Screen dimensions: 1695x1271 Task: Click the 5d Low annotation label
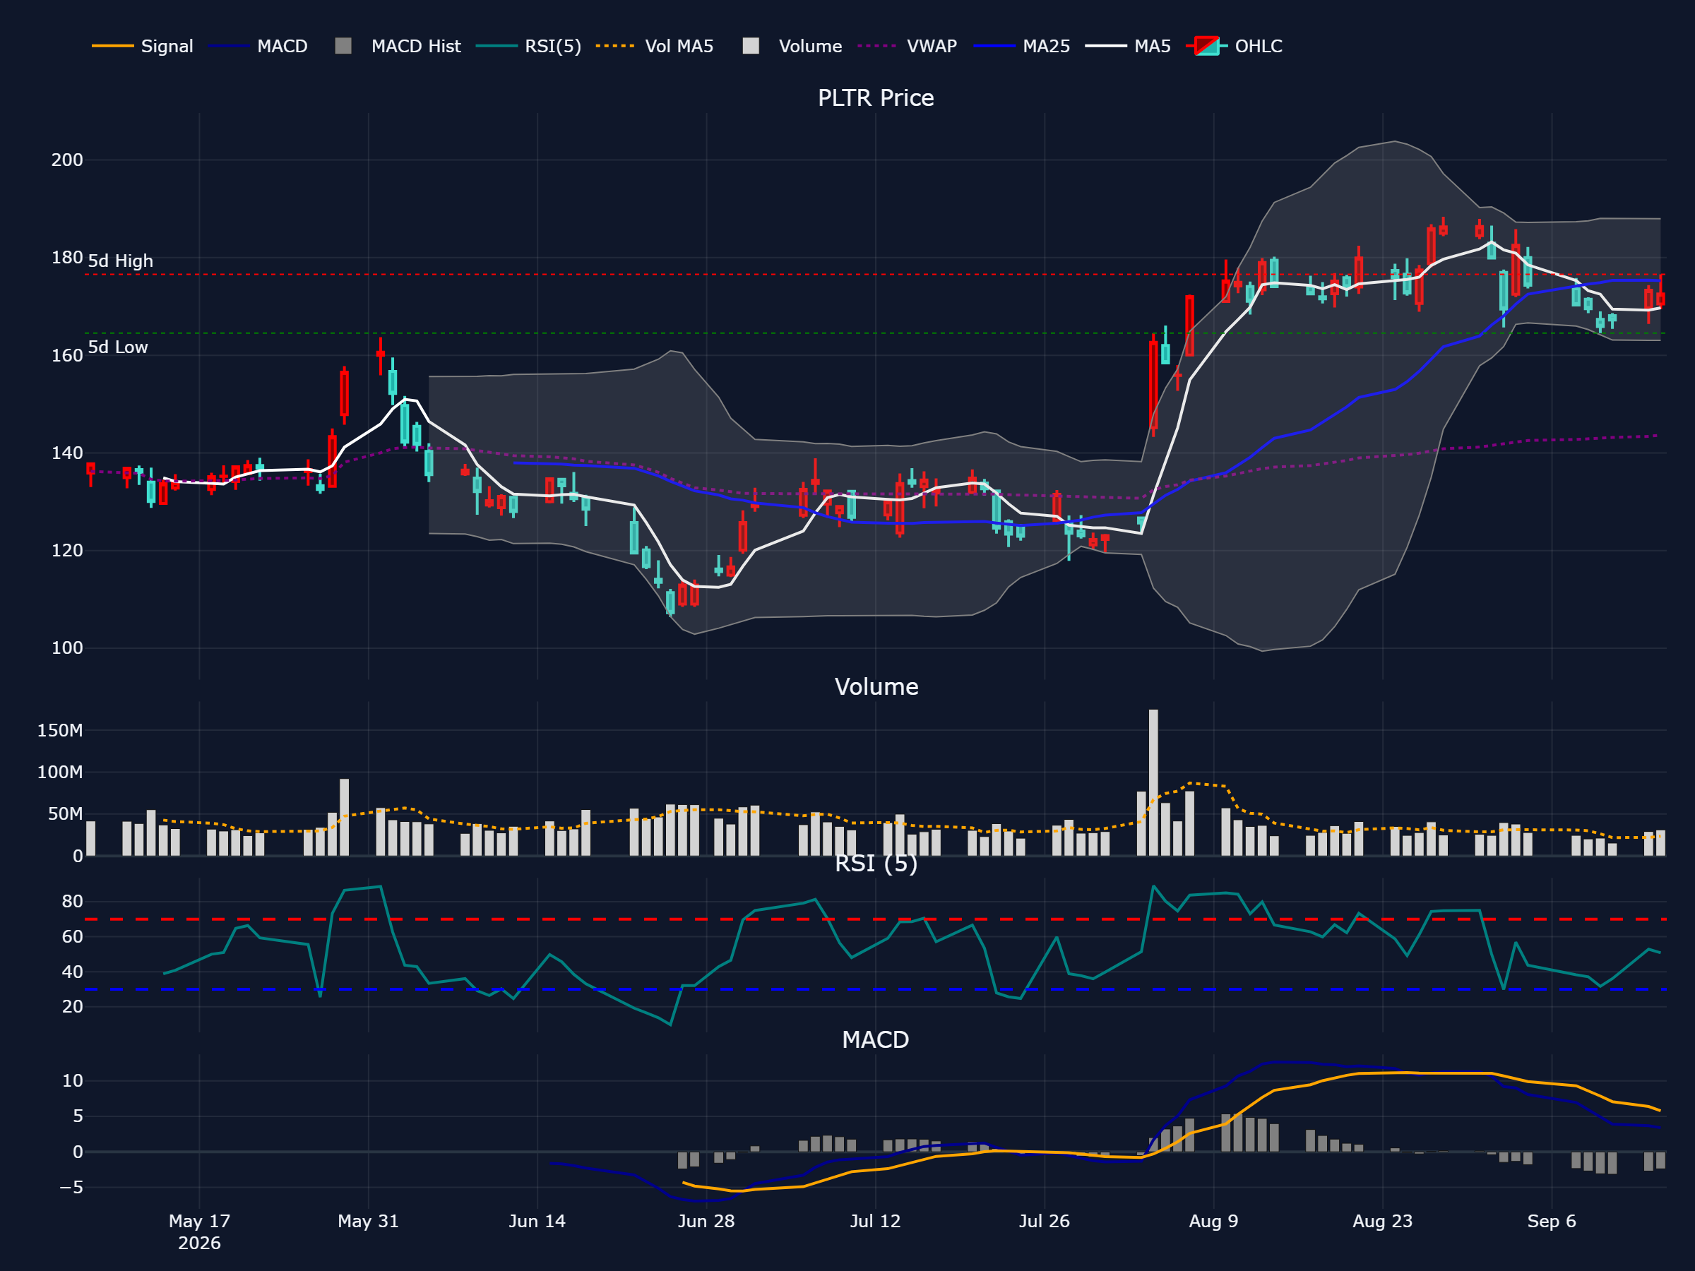(118, 347)
